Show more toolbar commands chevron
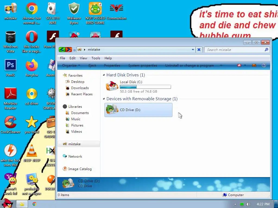The image size is (278, 208). [221, 66]
